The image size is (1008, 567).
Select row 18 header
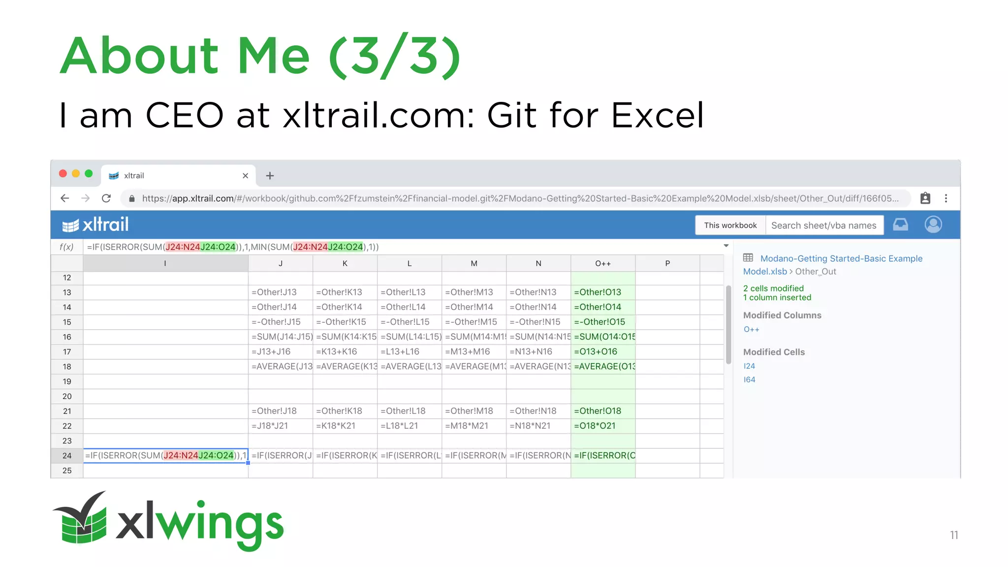67,367
